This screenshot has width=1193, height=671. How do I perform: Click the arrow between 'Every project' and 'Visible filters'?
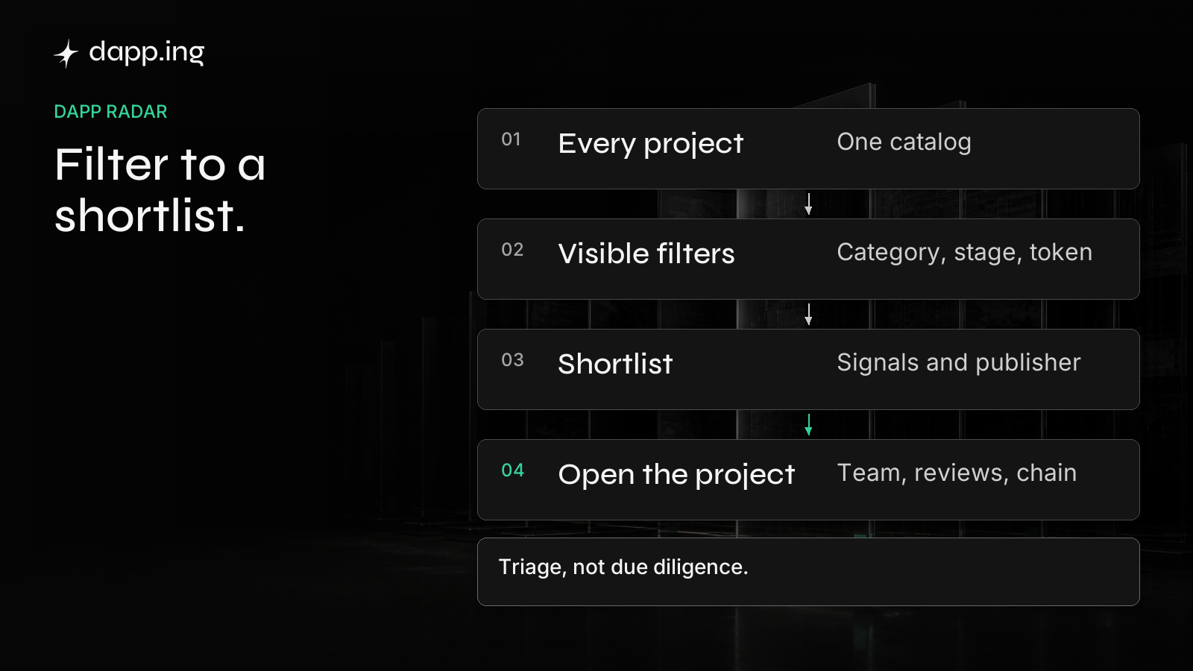click(808, 204)
